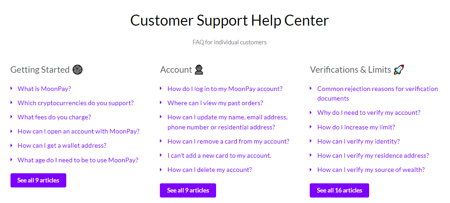Click the arrow bullet before 'How do I increase my limit?'

[311, 127]
